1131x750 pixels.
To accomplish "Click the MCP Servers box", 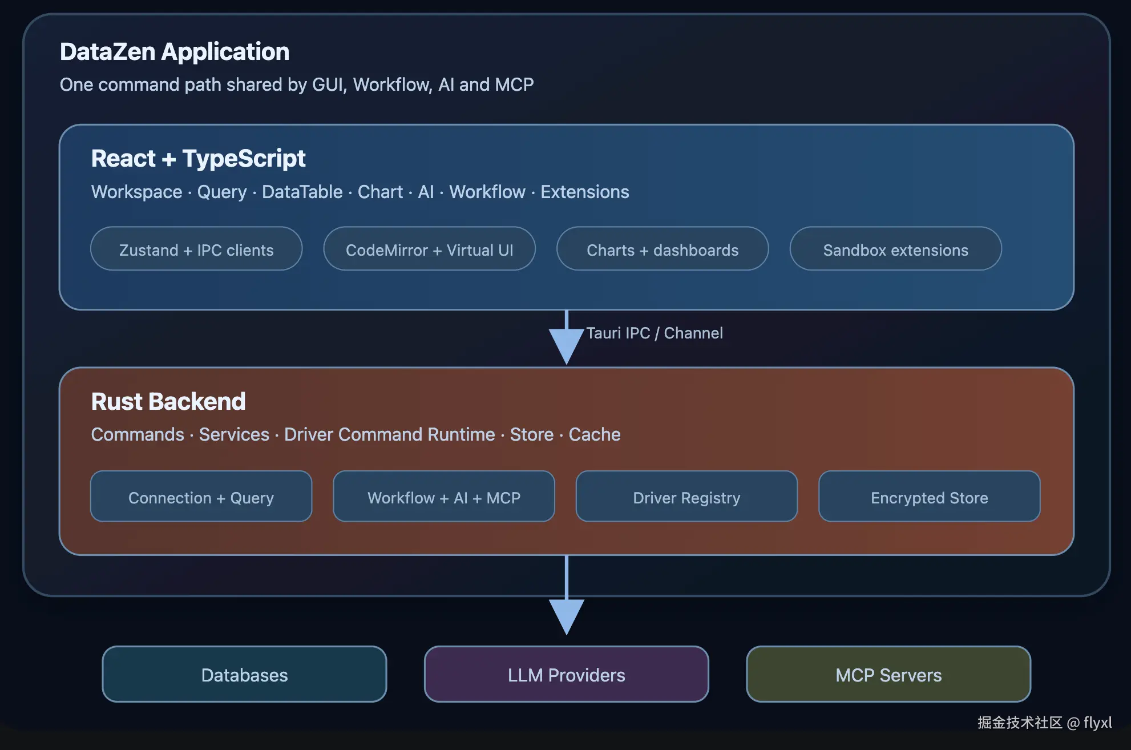I will [x=888, y=674].
